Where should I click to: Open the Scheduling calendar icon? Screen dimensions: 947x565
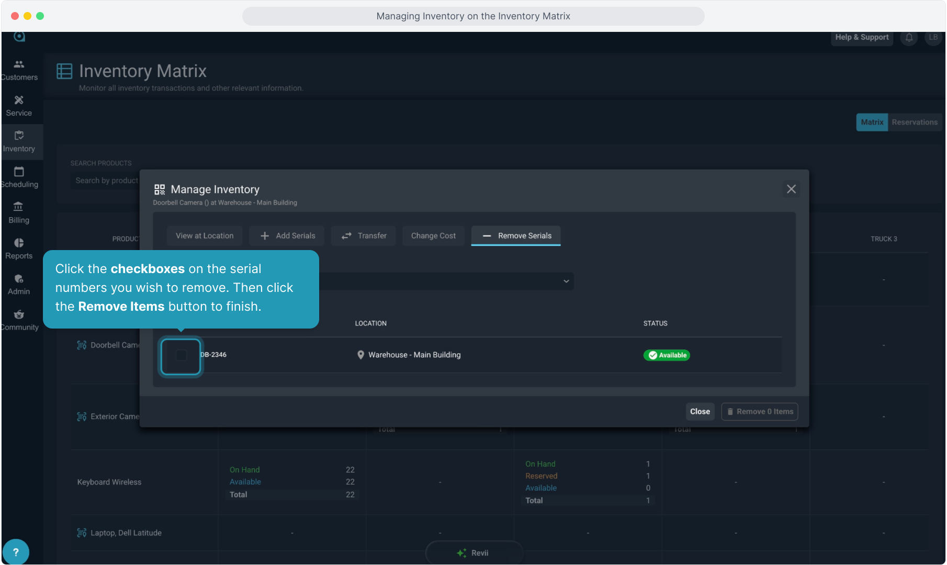pos(19,172)
